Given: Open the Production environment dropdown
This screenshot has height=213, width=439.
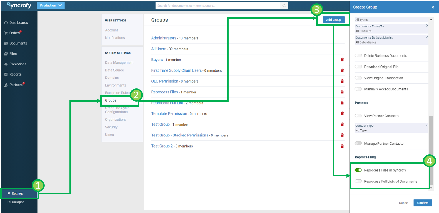Looking at the screenshot, I should pos(51,6).
